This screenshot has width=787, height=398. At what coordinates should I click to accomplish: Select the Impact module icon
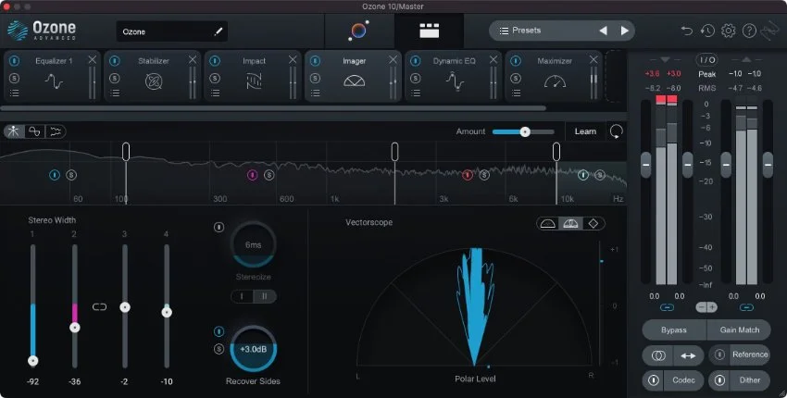tap(254, 81)
